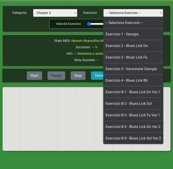Open the Teoria button

click(x=97, y=76)
